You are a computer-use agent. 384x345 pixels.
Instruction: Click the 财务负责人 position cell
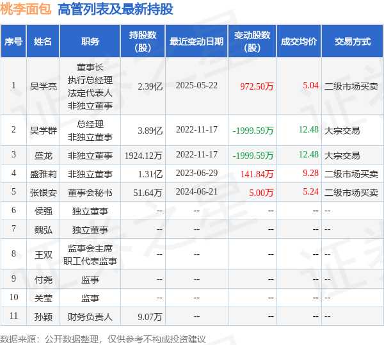(90, 317)
